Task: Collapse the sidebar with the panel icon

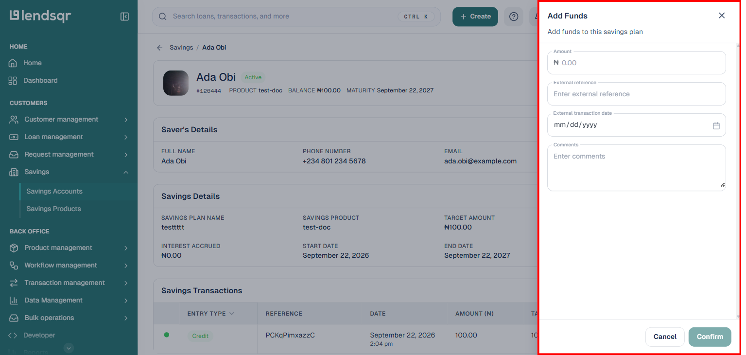Action: click(124, 17)
